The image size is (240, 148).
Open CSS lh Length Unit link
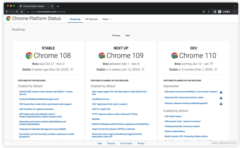tap(101, 109)
